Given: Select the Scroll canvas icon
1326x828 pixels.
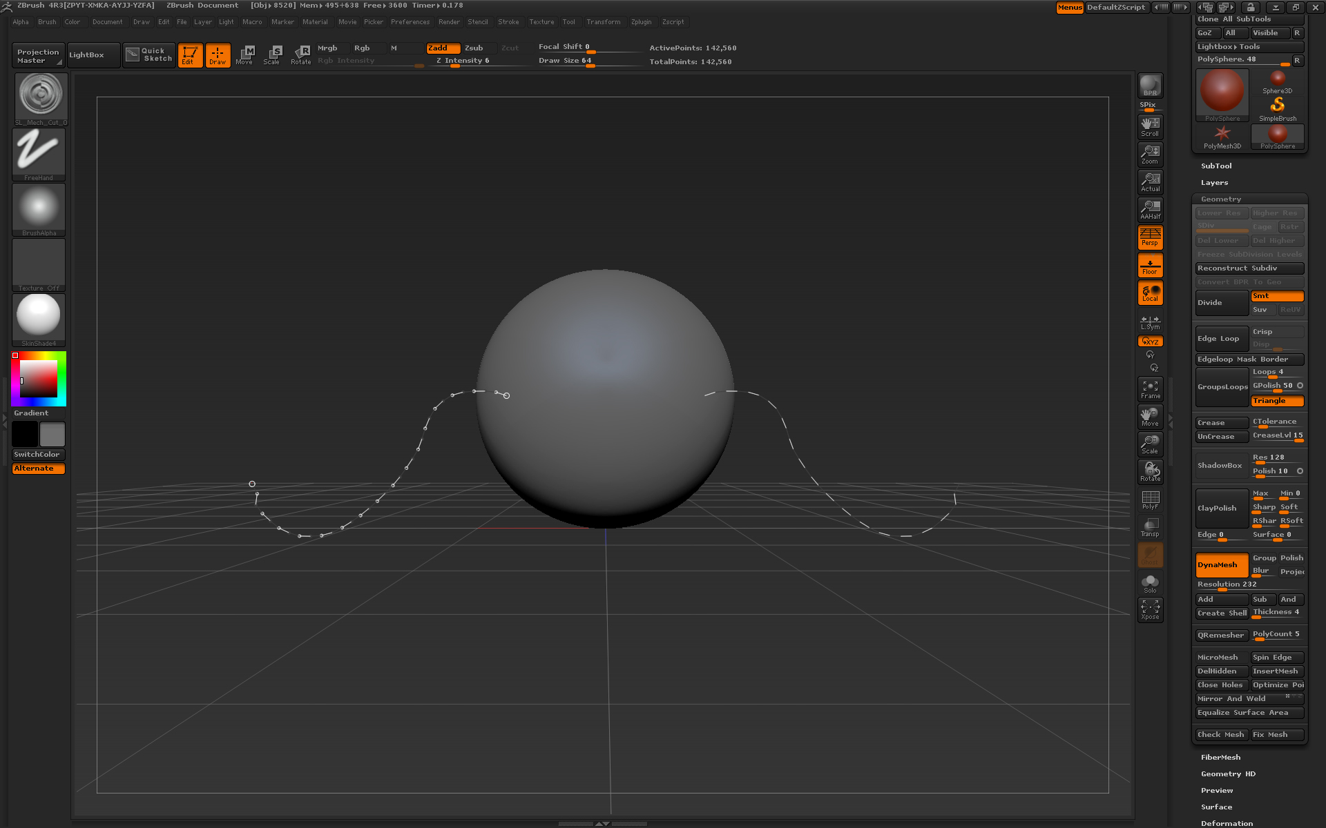Looking at the screenshot, I should click(1150, 126).
